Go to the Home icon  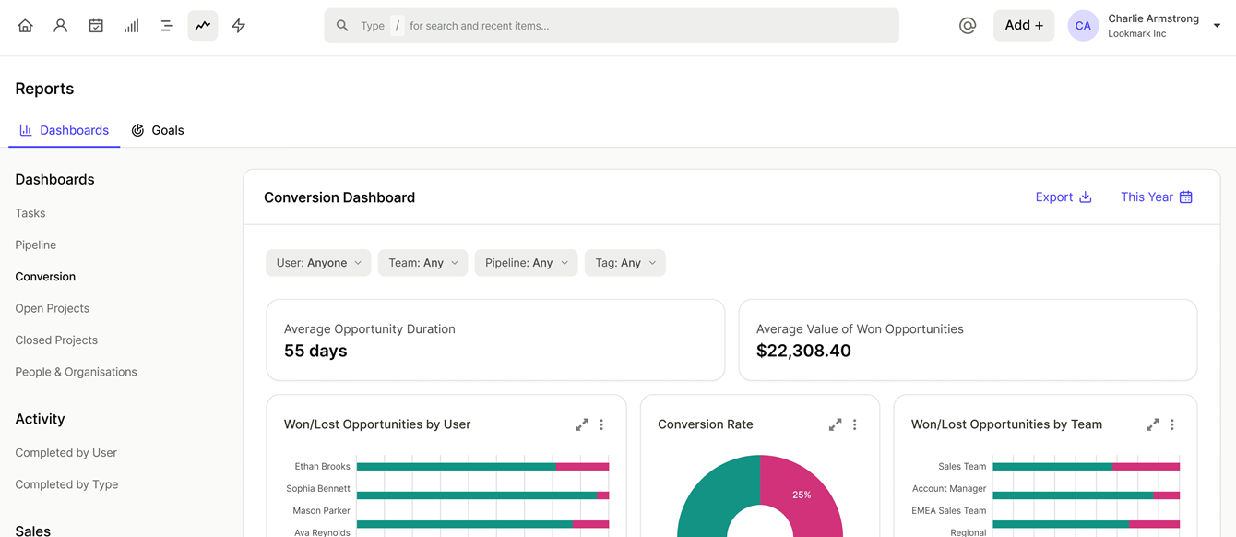(x=25, y=26)
